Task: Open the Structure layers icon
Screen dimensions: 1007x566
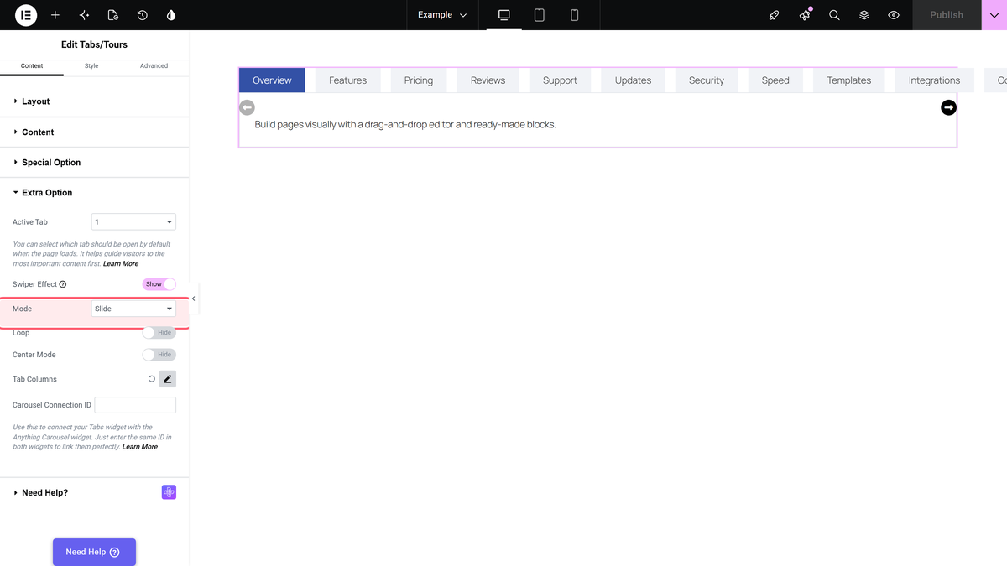Action: pyautogui.click(x=864, y=15)
